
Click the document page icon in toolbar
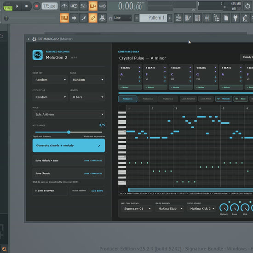tap(226, 18)
